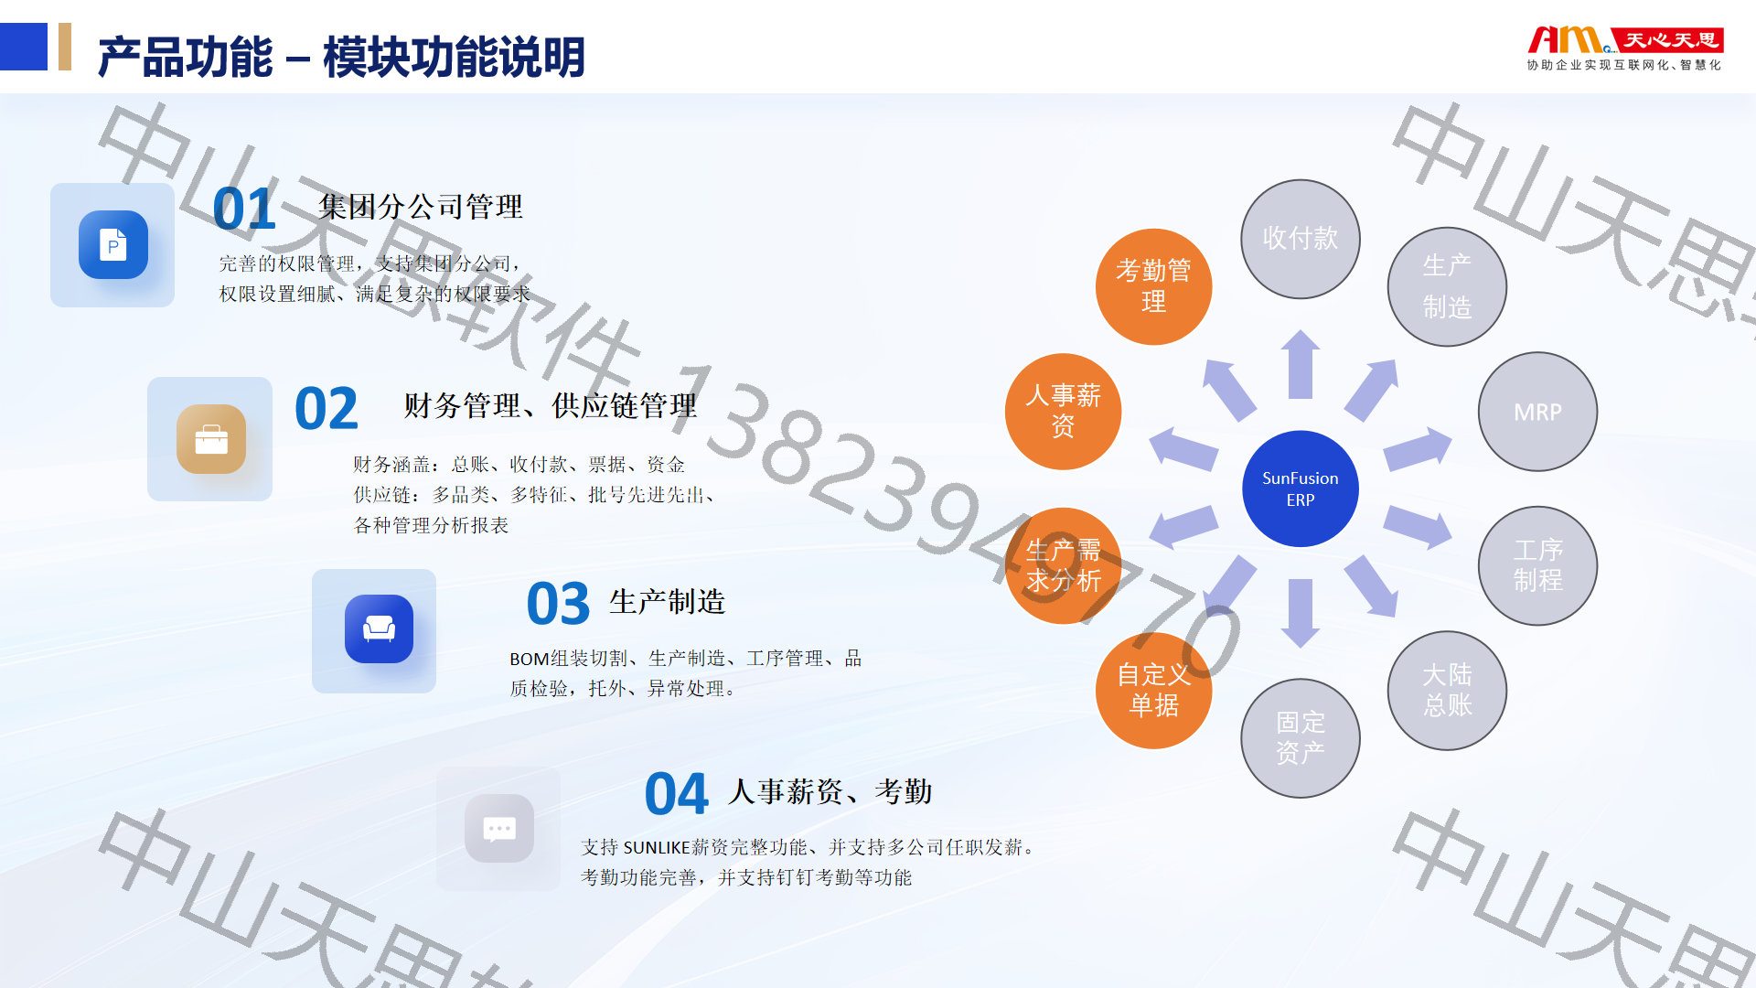Viewport: 1756px width, 988px height.
Task: Click the heading 集团分公司管理
Action: [x=421, y=207]
